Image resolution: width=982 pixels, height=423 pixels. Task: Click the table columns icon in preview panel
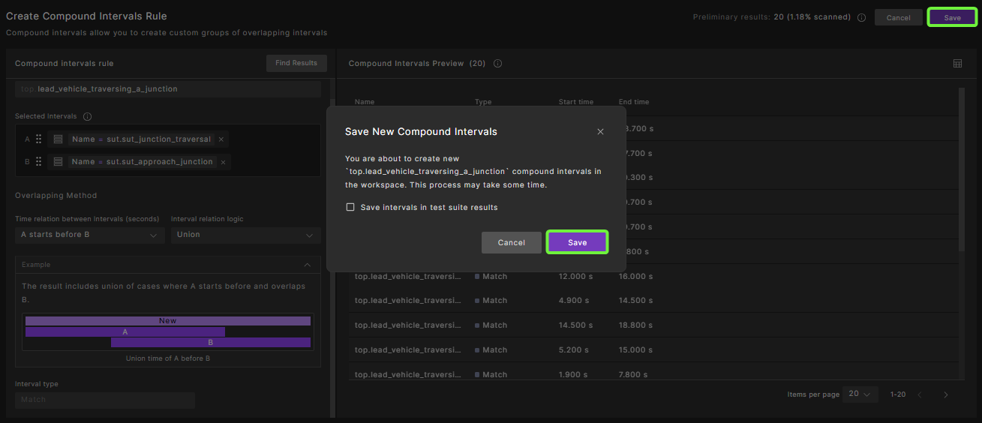point(957,64)
